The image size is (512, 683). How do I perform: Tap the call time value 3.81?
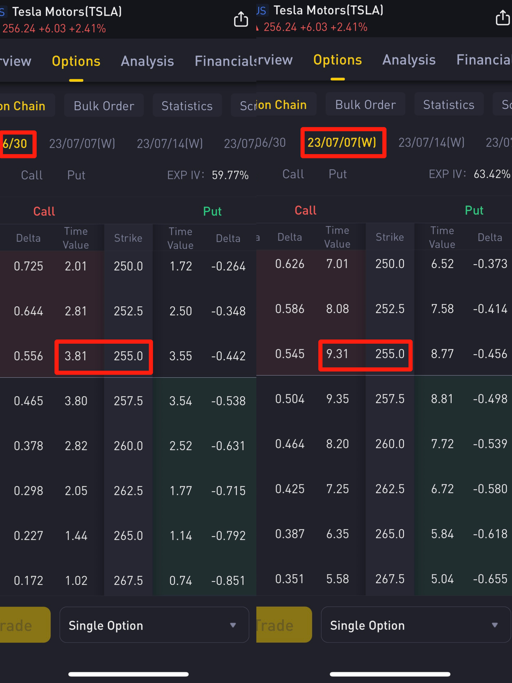pos(76,356)
